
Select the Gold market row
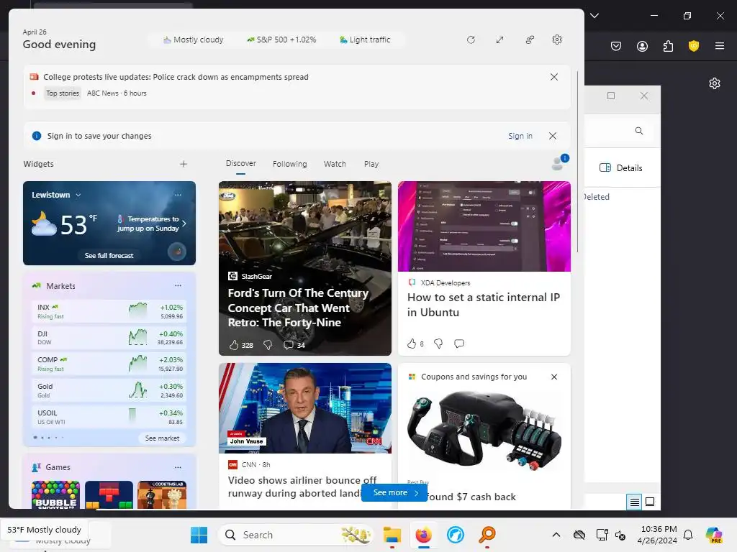[109, 390]
